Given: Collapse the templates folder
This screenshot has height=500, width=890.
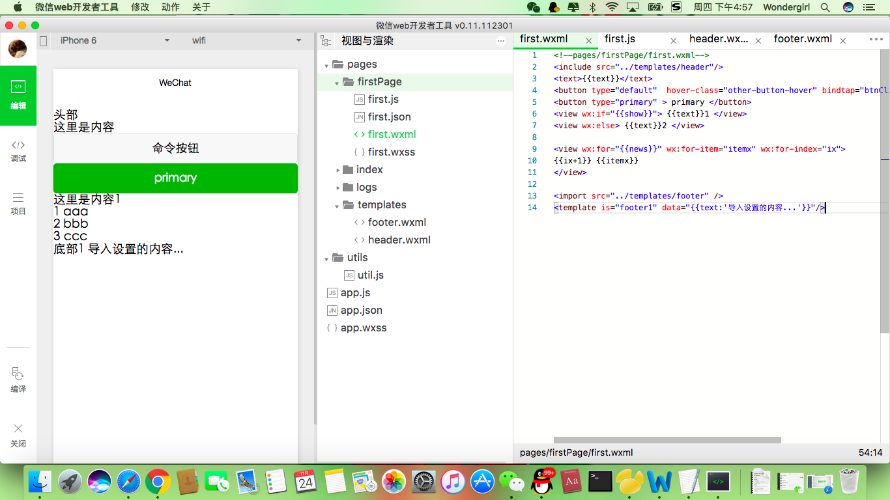Looking at the screenshot, I should (337, 205).
